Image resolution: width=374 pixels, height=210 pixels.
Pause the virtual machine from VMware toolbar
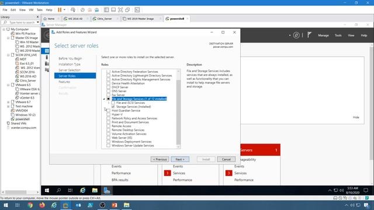tap(60, 10)
